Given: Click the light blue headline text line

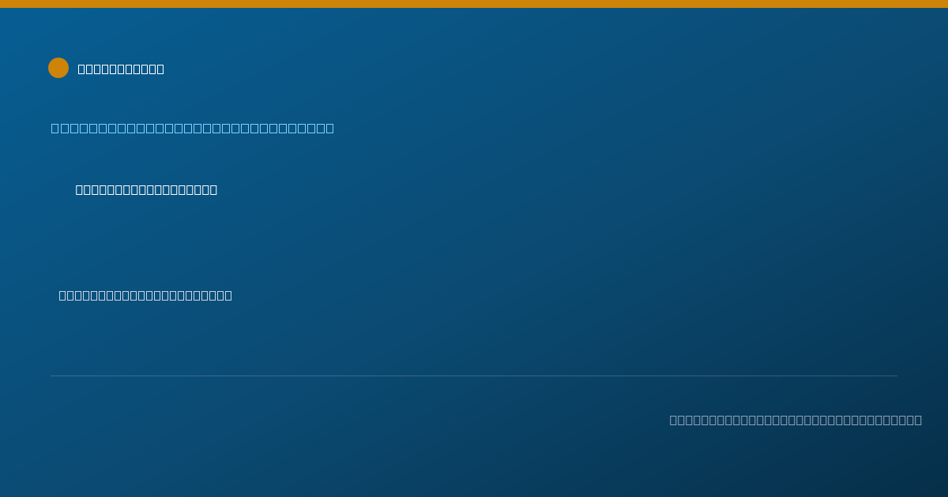Looking at the screenshot, I should (x=193, y=128).
